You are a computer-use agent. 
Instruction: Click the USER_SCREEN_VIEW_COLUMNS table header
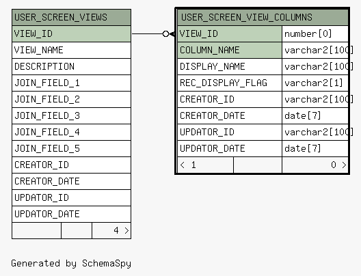[x=263, y=18]
